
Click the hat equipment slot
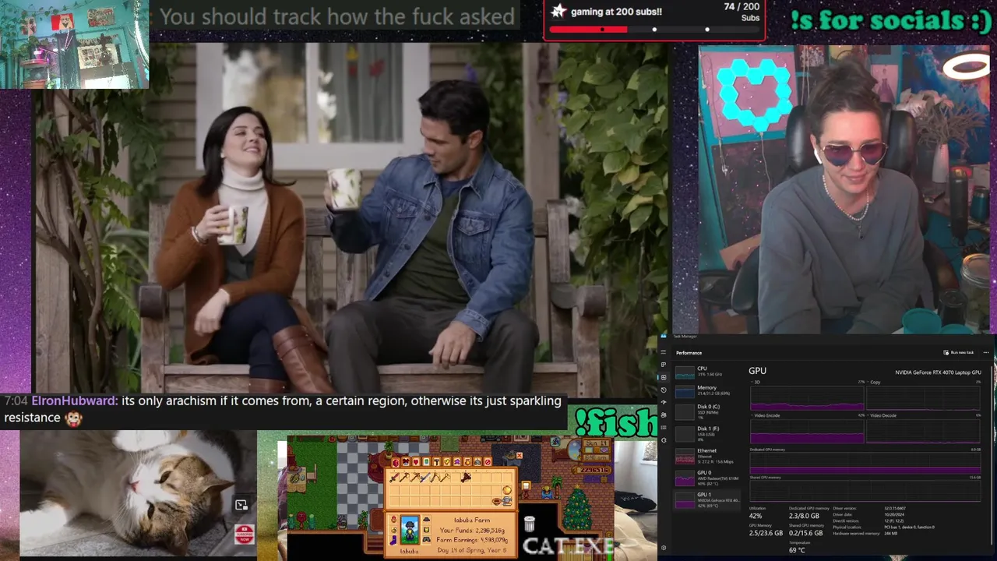tap(427, 519)
